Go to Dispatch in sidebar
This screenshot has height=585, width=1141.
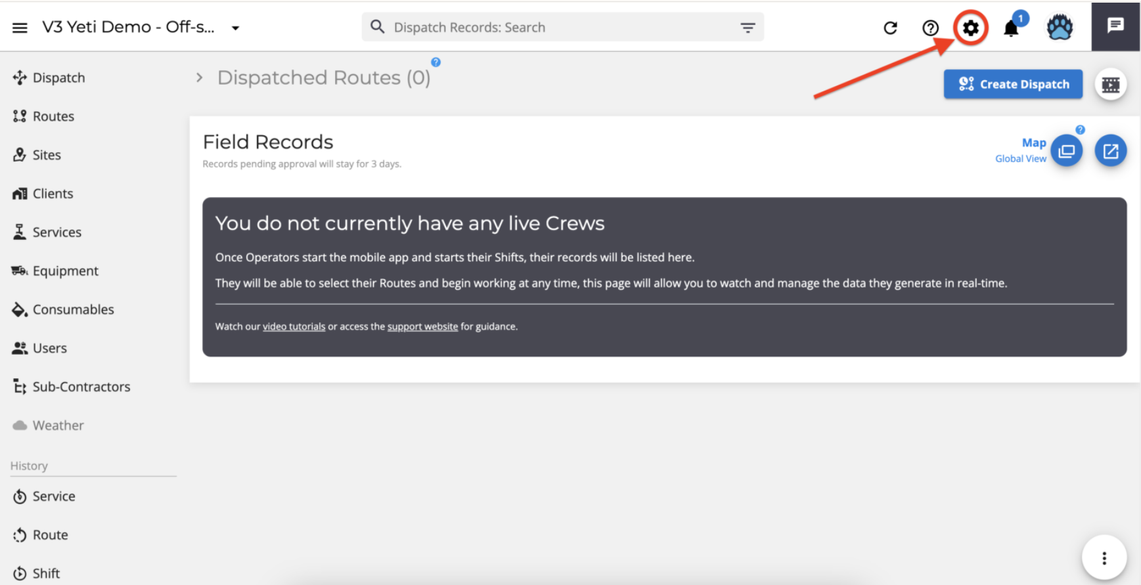point(49,77)
